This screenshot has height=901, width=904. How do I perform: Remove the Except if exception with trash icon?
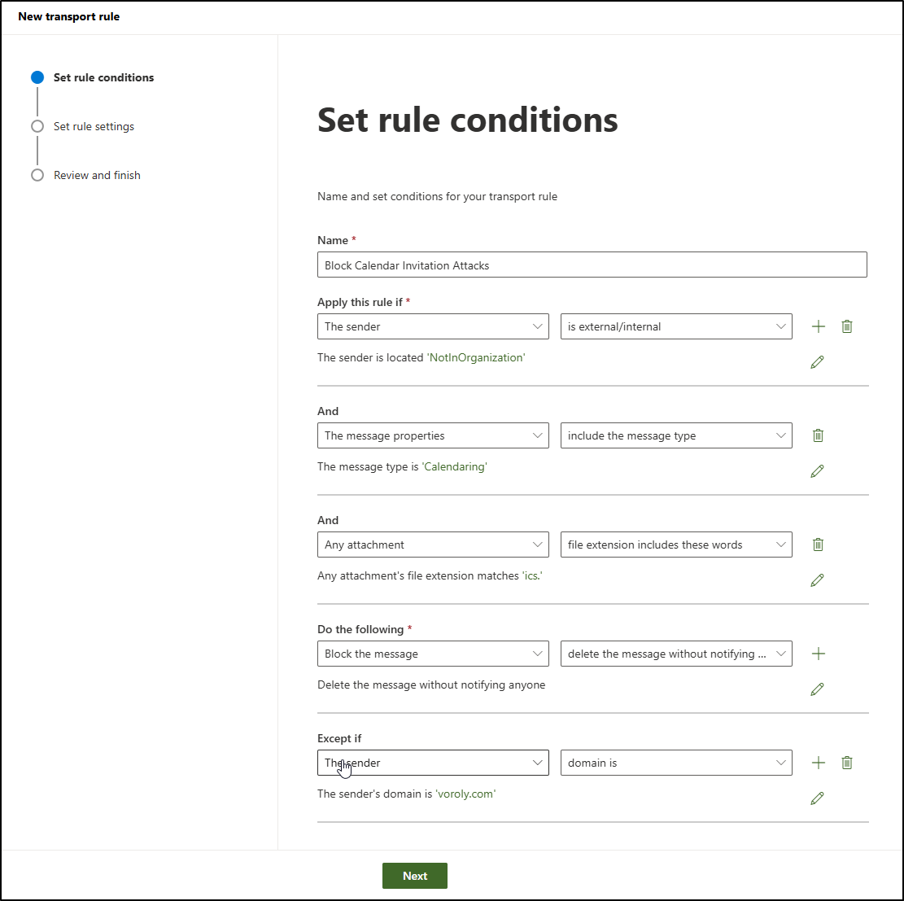[847, 763]
